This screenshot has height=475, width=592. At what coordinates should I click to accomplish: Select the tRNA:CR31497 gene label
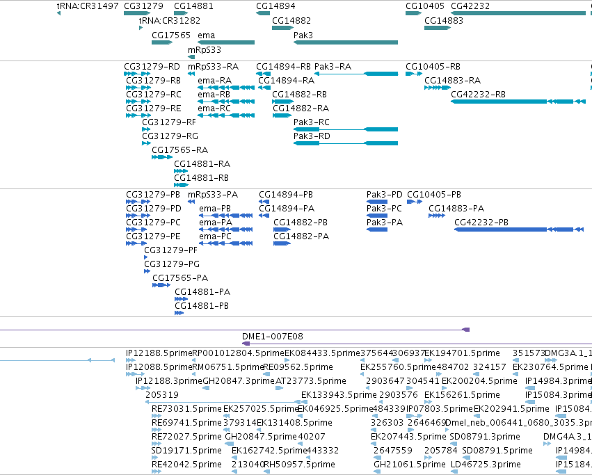pyautogui.click(x=88, y=6)
